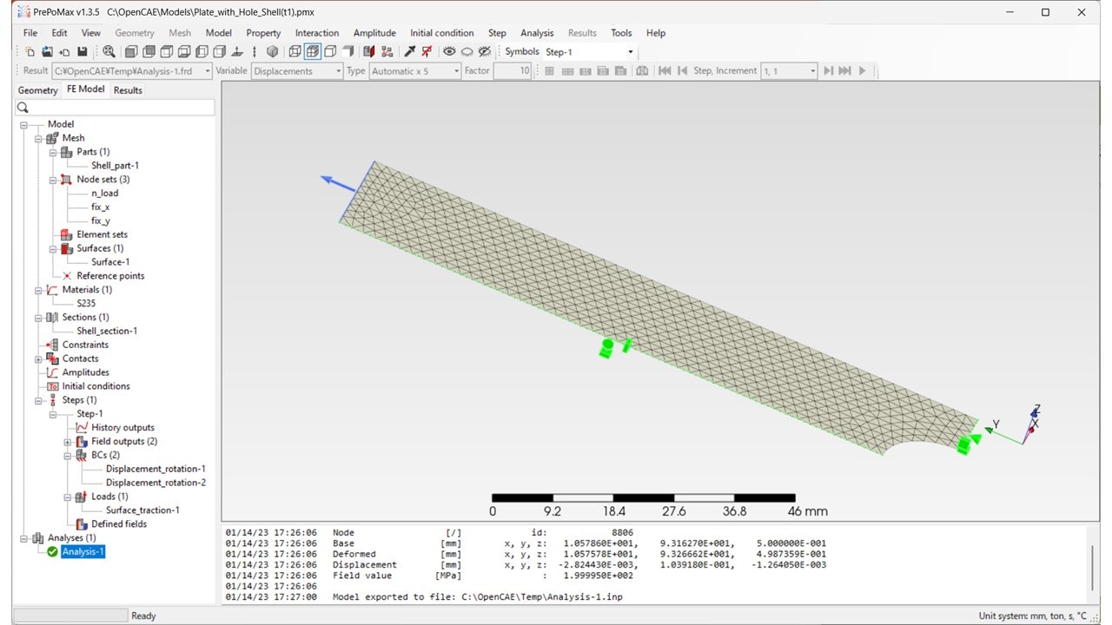Show wireframe edges display mode
The height and width of the screenshot is (625, 1112).
tap(295, 51)
